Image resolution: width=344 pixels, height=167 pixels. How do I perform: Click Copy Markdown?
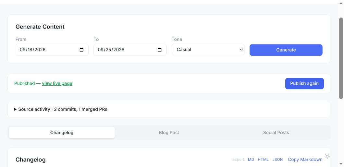305,160
